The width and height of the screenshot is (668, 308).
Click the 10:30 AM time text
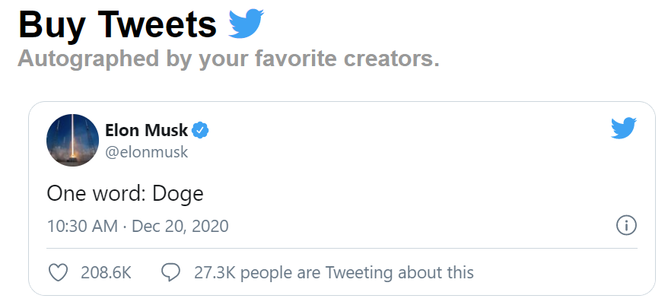[82, 226]
